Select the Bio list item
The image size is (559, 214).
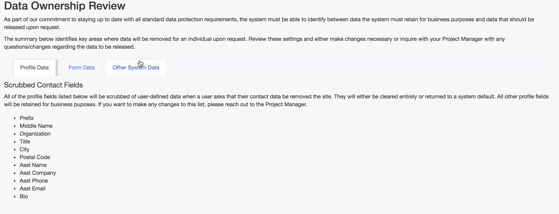click(x=24, y=196)
